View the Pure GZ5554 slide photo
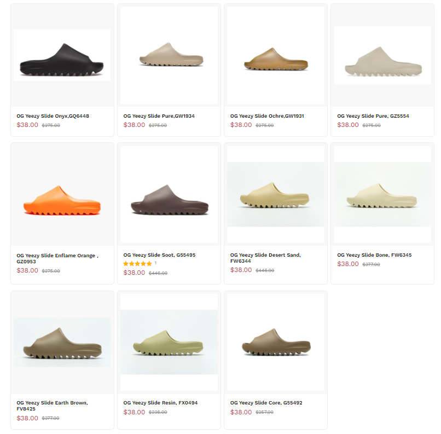This screenshot has width=441, height=434. coord(382,56)
